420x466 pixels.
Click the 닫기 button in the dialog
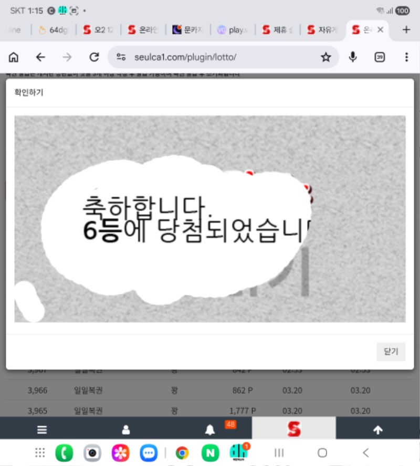(x=391, y=352)
